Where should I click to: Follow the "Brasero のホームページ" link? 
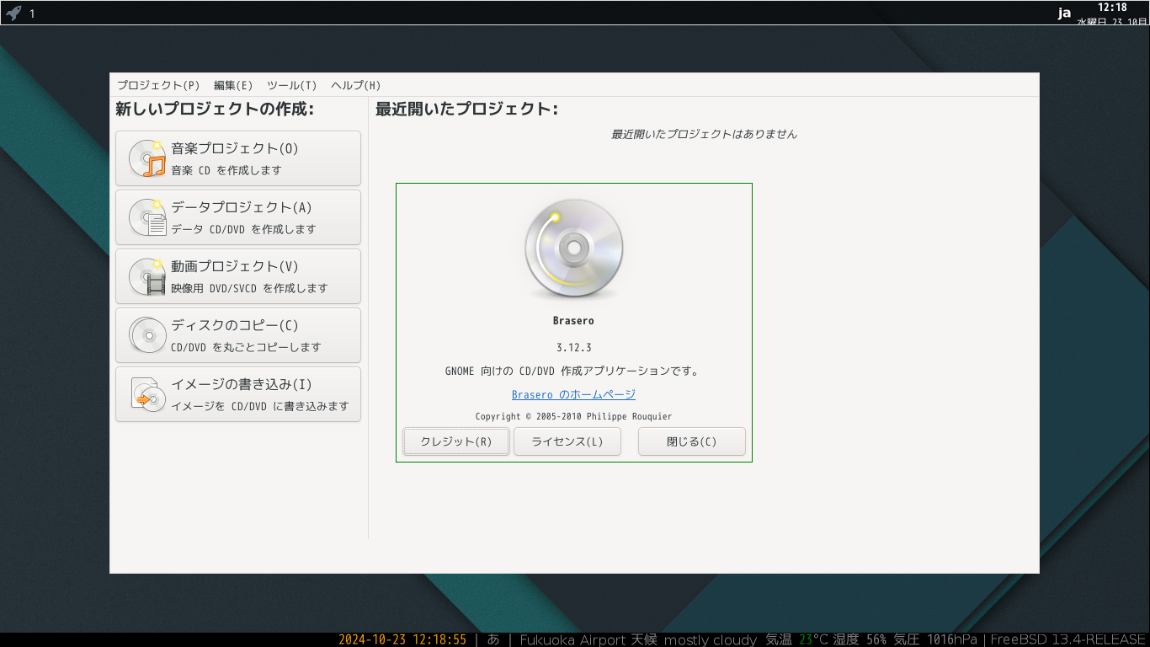pyautogui.click(x=573, y=394)
